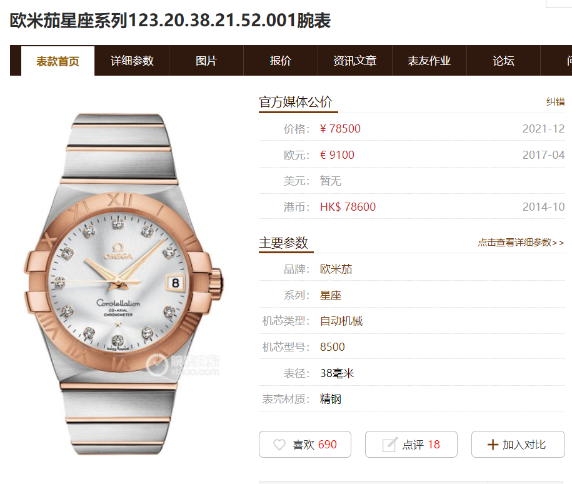Go to the 资讯文章 tab

[355, 61]
